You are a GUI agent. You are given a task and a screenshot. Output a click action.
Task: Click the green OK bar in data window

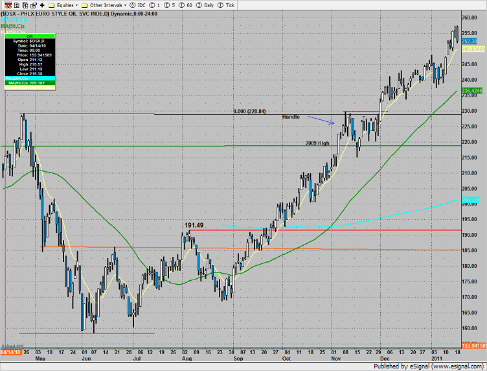click(x=31, y=37)
